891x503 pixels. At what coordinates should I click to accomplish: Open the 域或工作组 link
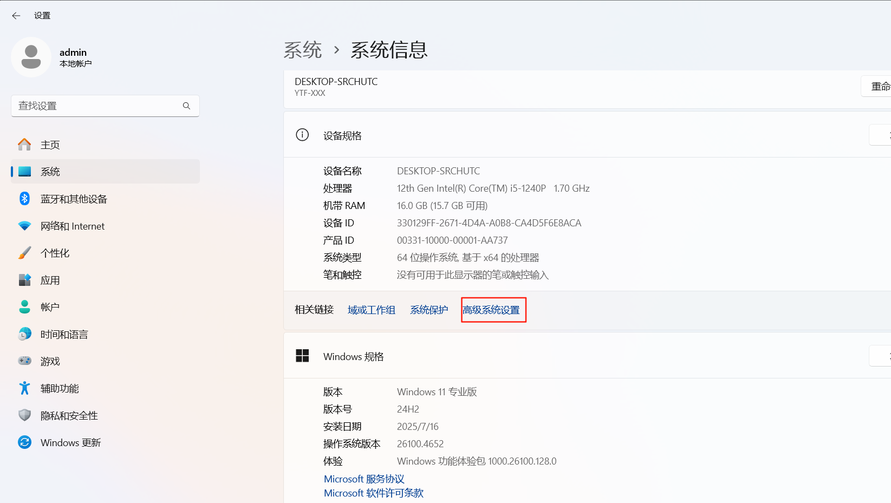pos(372,310)
